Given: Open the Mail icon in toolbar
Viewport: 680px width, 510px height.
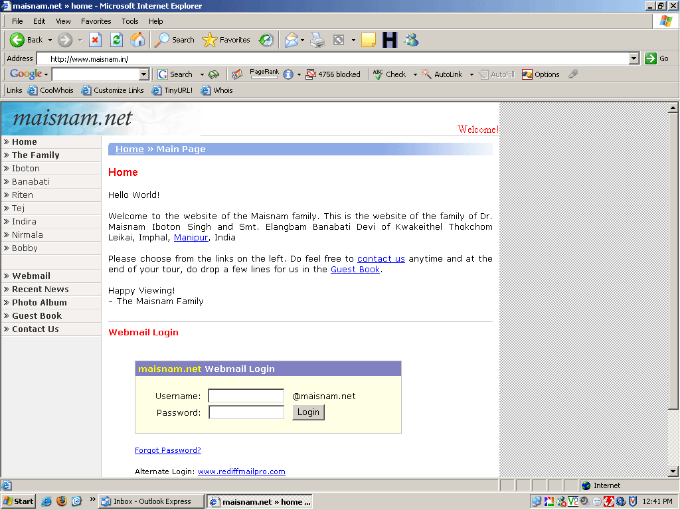Looking at the screenshot, I should coord(291,40).
